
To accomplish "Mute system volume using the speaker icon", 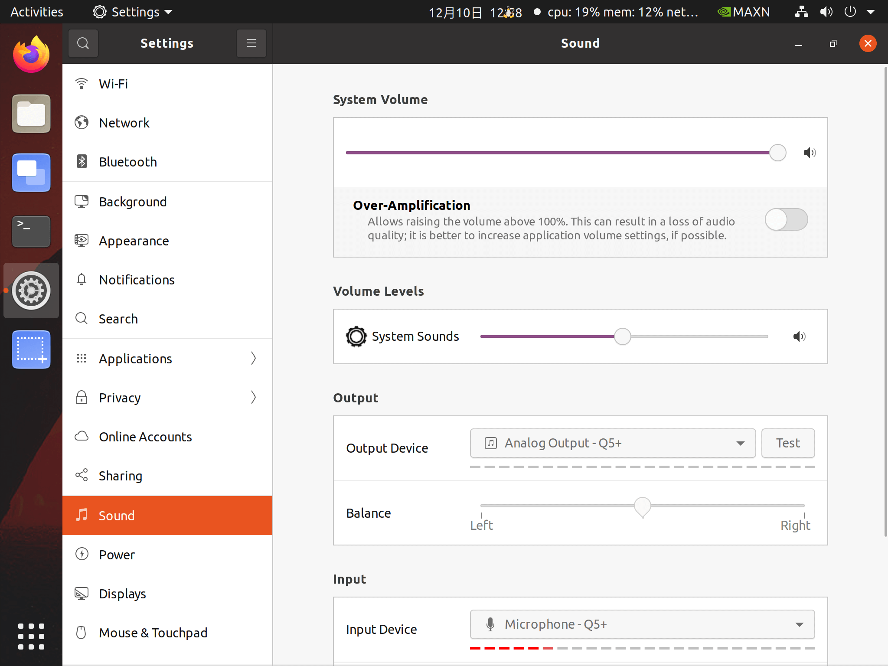I will [x=809, y=153].
